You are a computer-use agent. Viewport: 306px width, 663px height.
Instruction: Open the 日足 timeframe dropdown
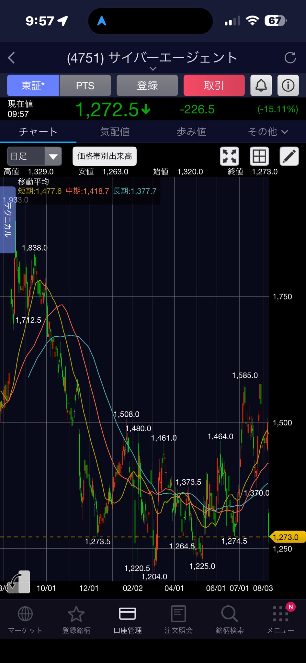coord(34,156)
